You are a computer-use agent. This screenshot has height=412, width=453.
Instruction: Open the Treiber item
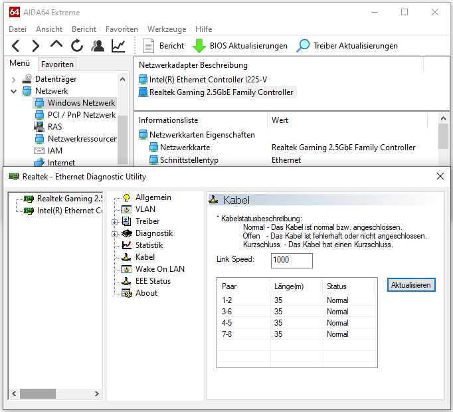click(x=147, y=221)
